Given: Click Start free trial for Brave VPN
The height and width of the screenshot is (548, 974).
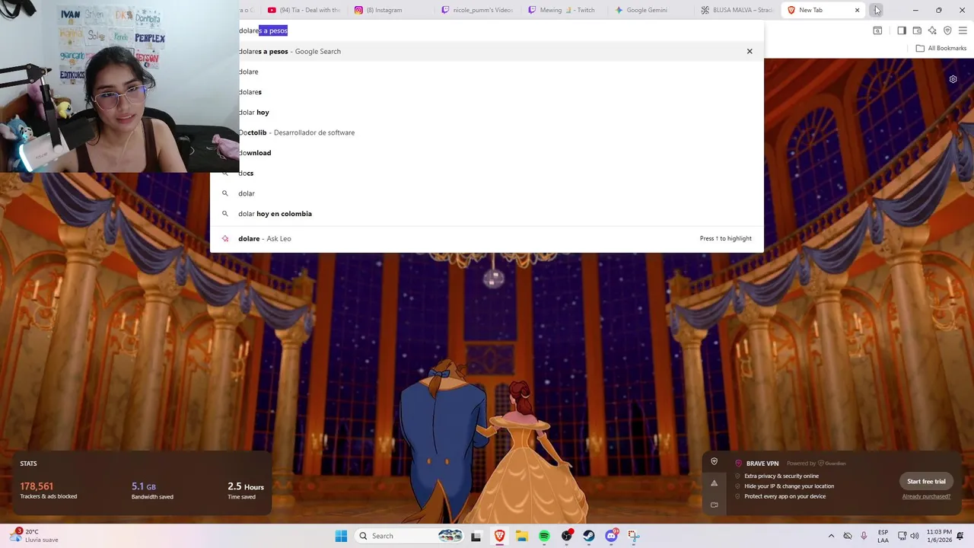Looking at the screenshot, I should (926, 481).
